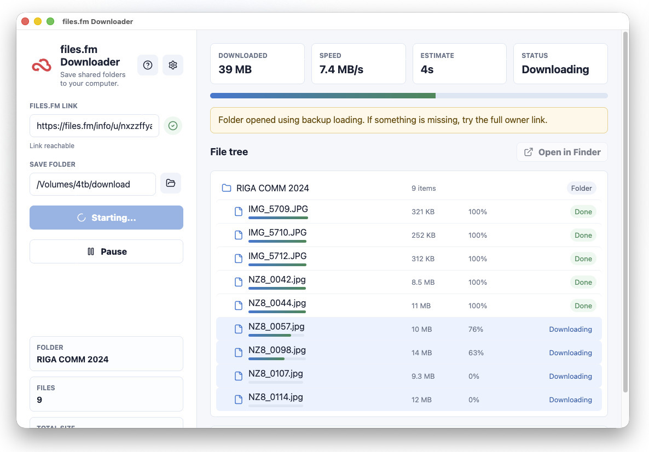This screenshot has width=649, height=452.
Task: Click file icon beside IMG_5710.JPG
Action: pyautogui.click(x=239, y=236)
